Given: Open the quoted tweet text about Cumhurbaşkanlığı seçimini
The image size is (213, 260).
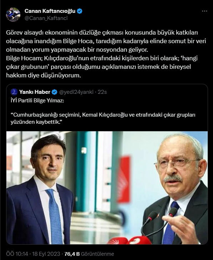Looking at the screenshot, I should [x=103, y=118].
